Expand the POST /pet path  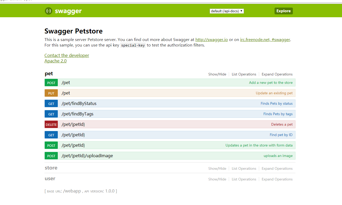point(66,83)
